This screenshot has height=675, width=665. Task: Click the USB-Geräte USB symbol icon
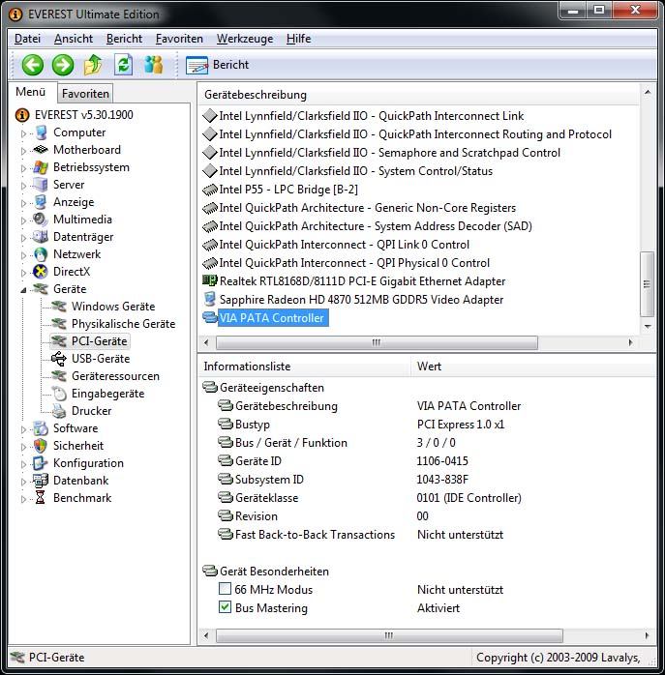pyautogui.click(x=59, y=359)
